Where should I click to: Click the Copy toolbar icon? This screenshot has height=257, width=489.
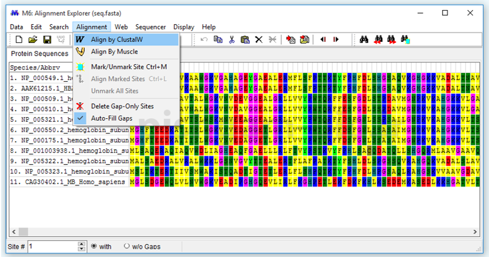point(218,39)
